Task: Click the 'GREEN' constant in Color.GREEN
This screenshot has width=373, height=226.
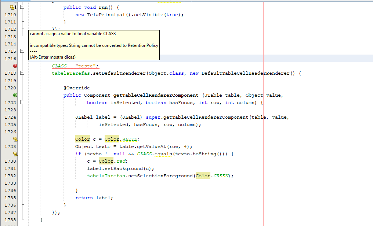Action: coord(221,176)
